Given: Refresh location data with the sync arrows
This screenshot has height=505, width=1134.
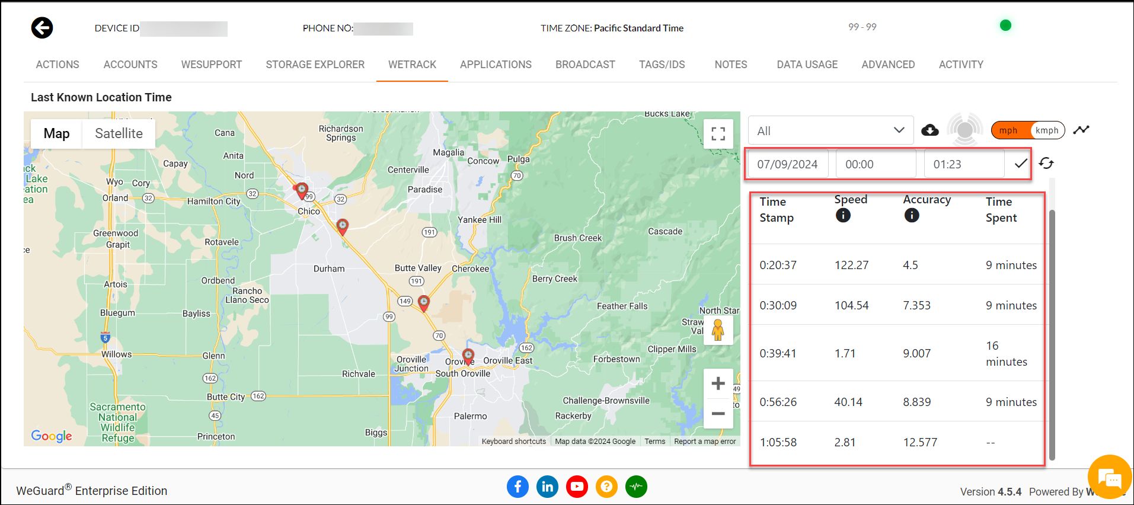Looking at the screenshot, I should [1046, 164].
